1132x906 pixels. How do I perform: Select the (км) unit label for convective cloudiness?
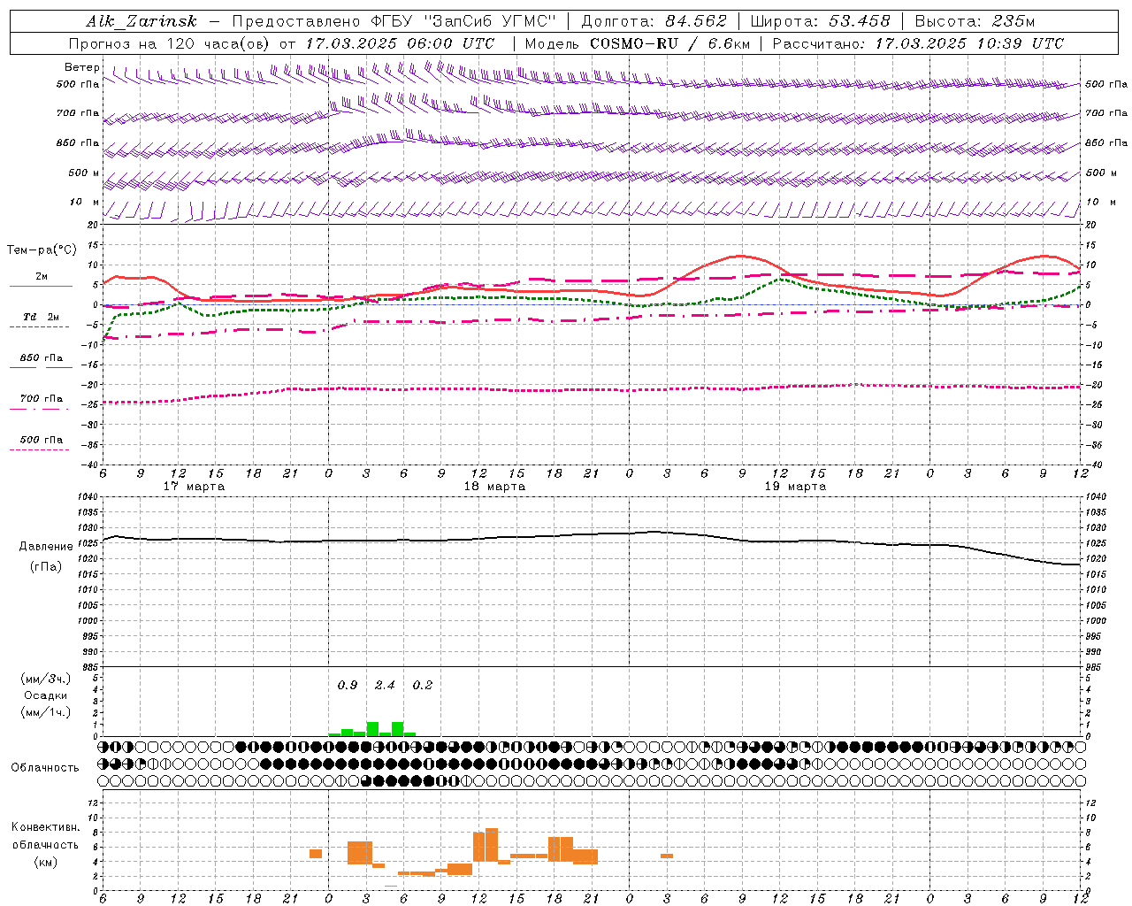point(46,862)
